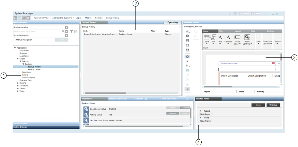Viewport: 298px width, 147px height.
Task: Click the Plot tool in Home ribbon
Action: (213, 39)
